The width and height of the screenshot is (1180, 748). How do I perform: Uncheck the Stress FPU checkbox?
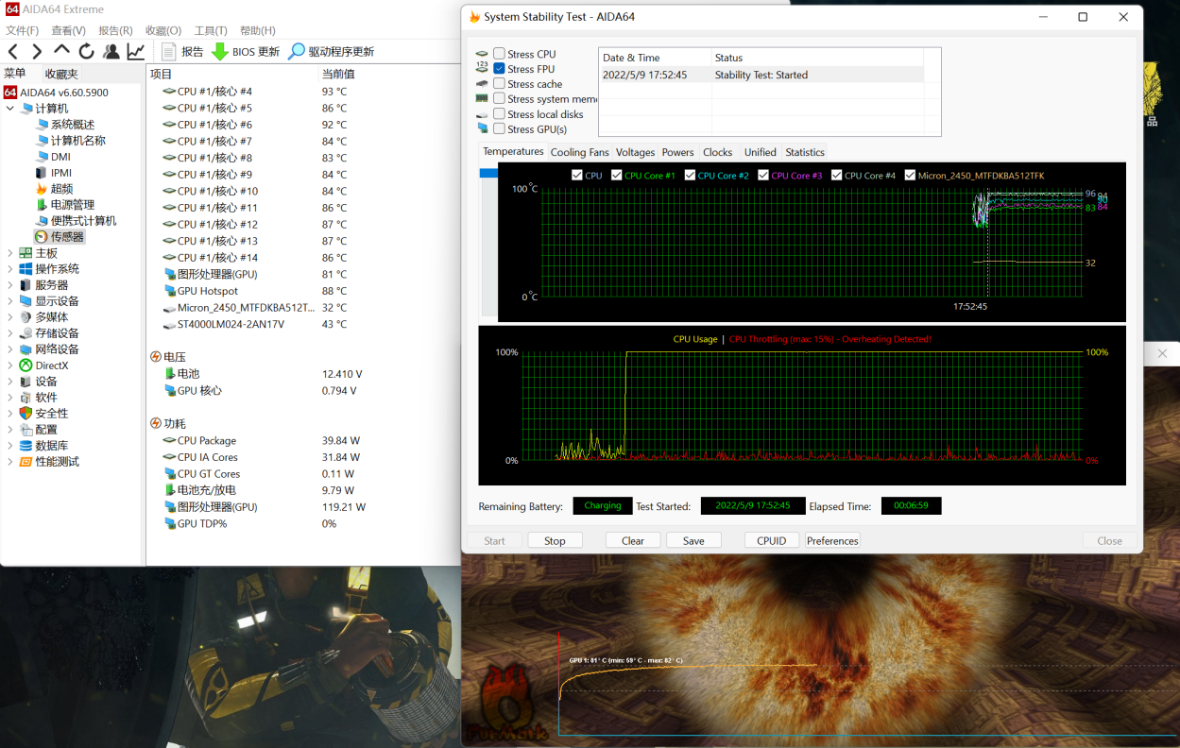[499, 69]
